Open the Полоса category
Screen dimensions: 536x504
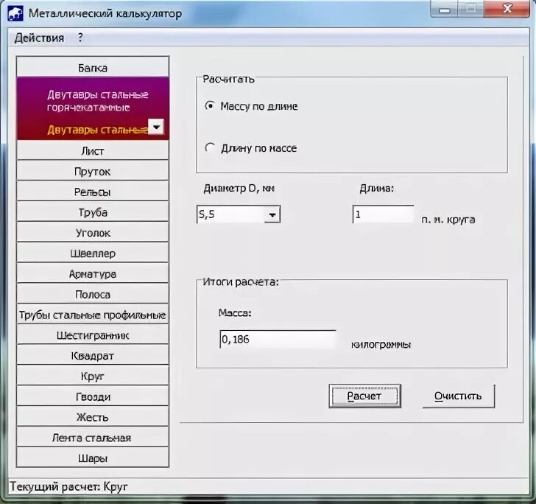tap(93, 294)
